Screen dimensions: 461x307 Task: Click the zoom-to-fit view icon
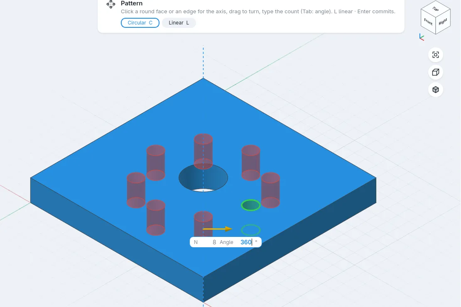coord(435,55)
